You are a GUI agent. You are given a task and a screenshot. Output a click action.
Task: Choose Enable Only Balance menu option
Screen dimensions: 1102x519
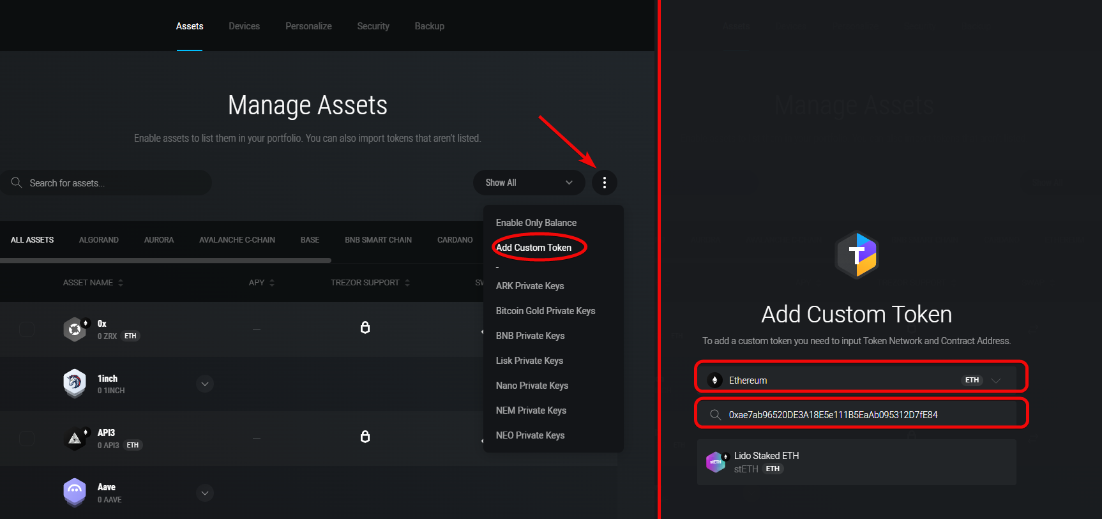(536, 223)
